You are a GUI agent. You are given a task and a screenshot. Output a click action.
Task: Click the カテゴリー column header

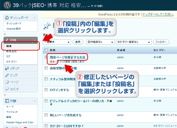coord(159,50)
